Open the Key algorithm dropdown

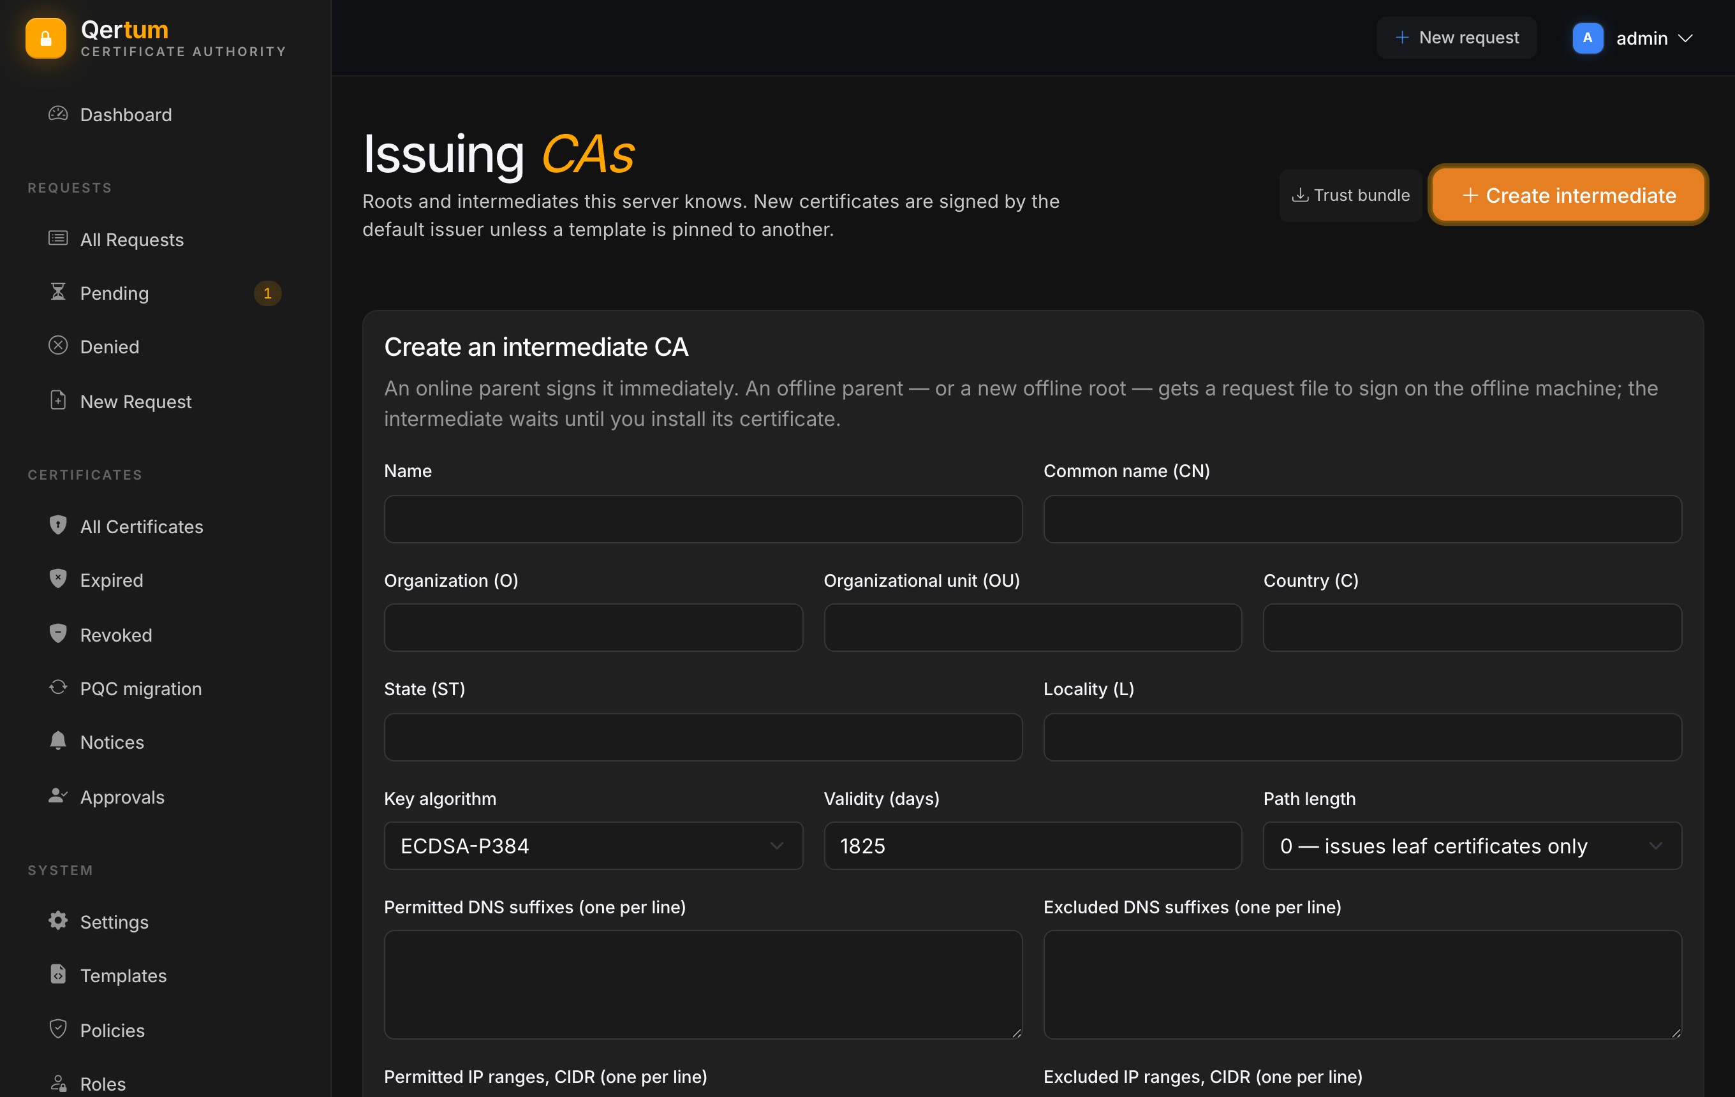click(x=593, y=846)
